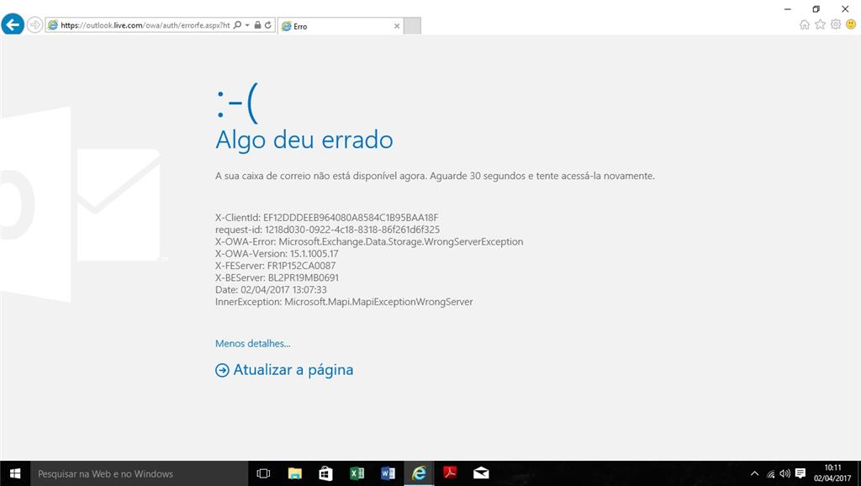Screen dimensions: 861x486
Task: Go back with the browser Back arrow
Action: [x=13, y=24]
